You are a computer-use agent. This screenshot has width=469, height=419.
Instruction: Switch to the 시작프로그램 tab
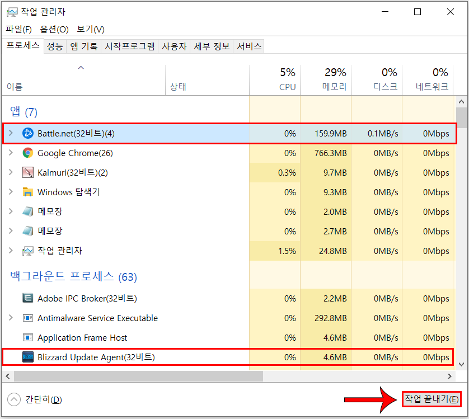(x=129, y=46)
